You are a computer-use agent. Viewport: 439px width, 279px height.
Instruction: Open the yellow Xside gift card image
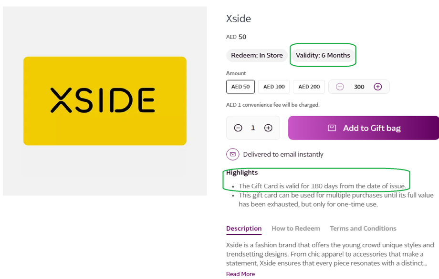(105, 101)
